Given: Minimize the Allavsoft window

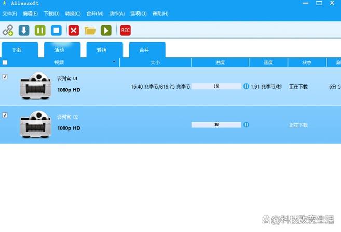Looking at the screenshot, I should click(305, 3).
